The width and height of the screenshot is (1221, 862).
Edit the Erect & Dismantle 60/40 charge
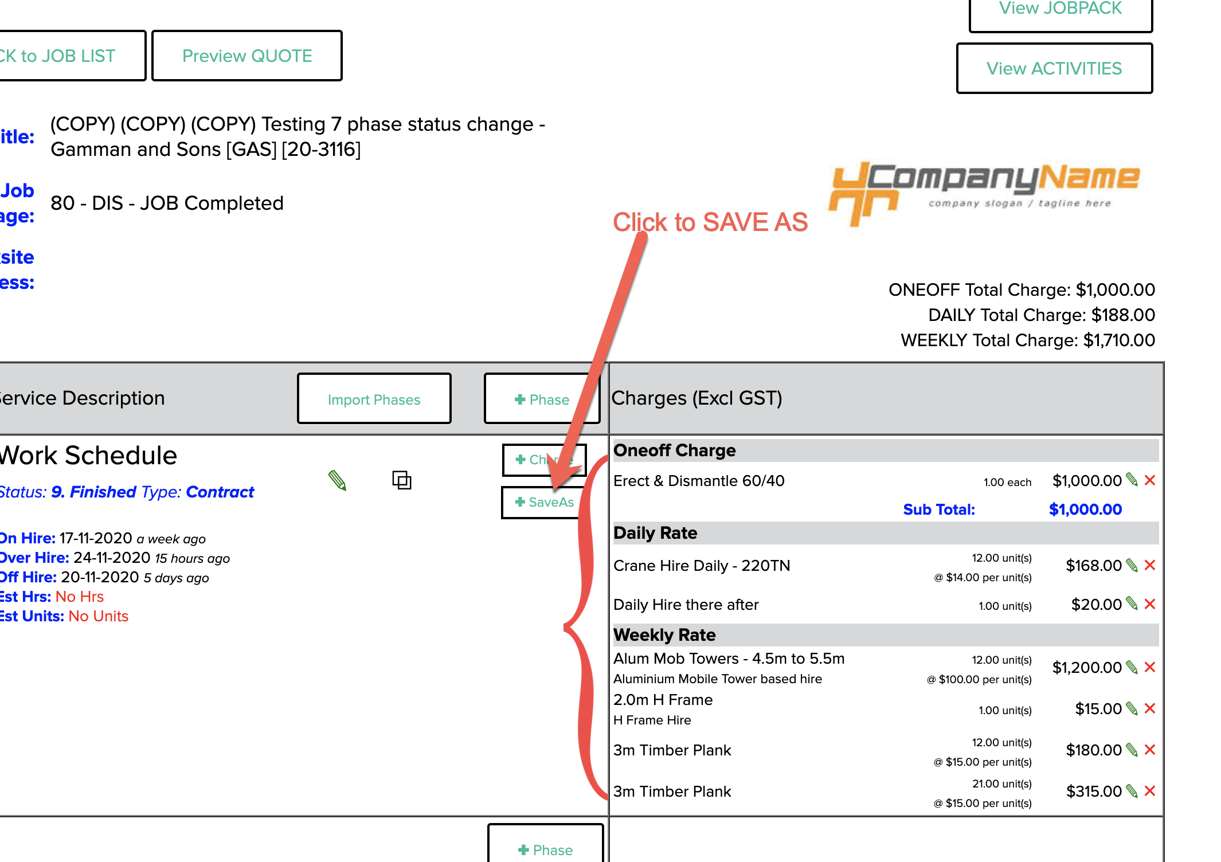click(x=1132, y=480)
